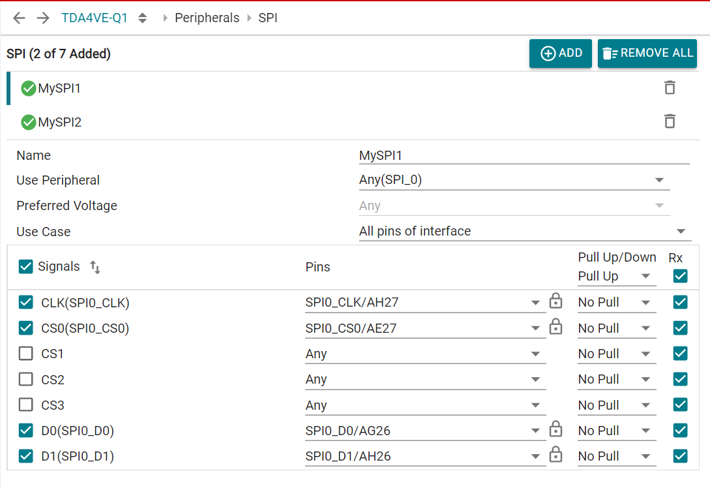The height and width of the screenshot is (488, 710).
Task: Uncheck the CS0(SPI0_CS0) signal checkbox
Action: click(26, 328)
